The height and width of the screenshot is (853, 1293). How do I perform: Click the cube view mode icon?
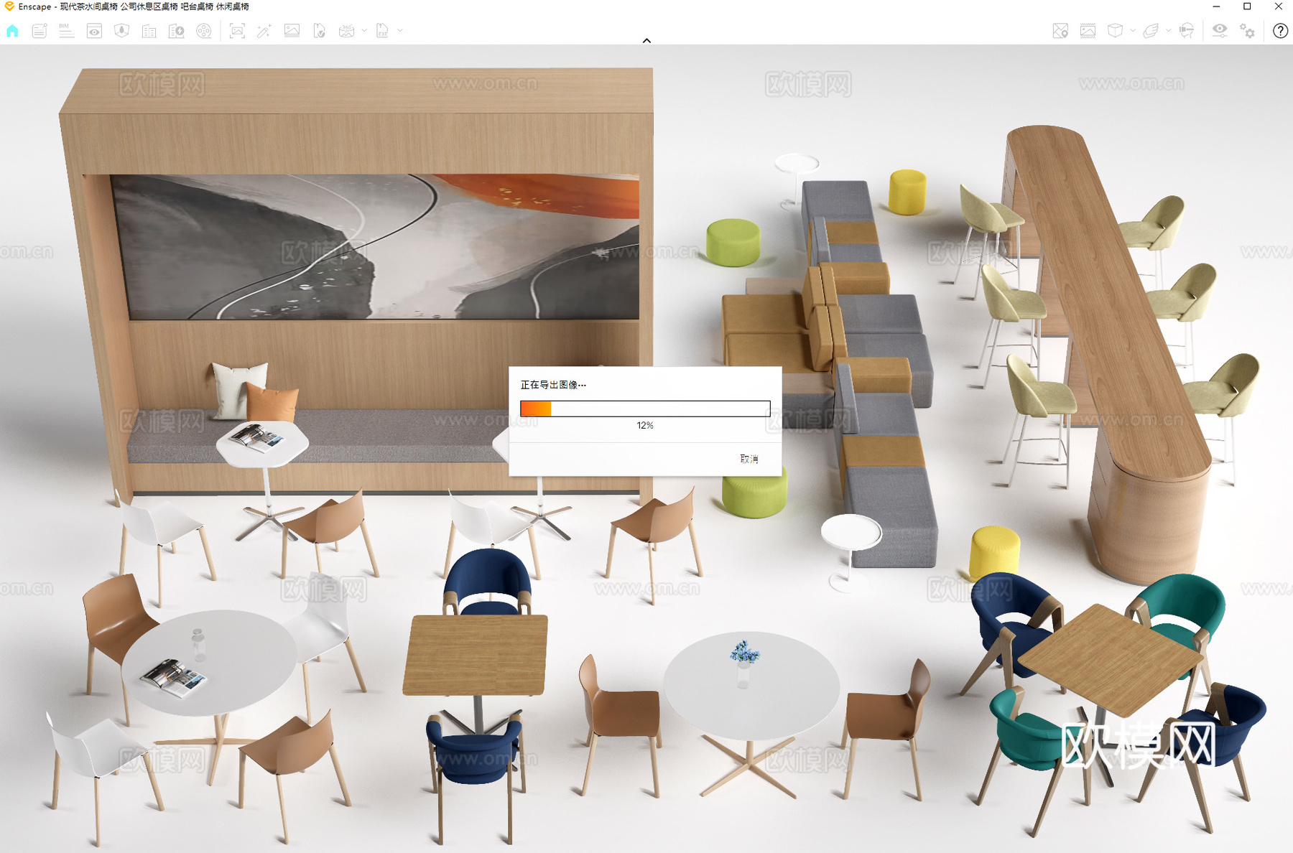tap(1115, 31)
